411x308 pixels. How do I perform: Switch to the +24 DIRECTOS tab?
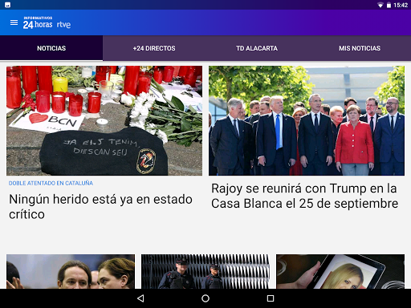[154, 48]
